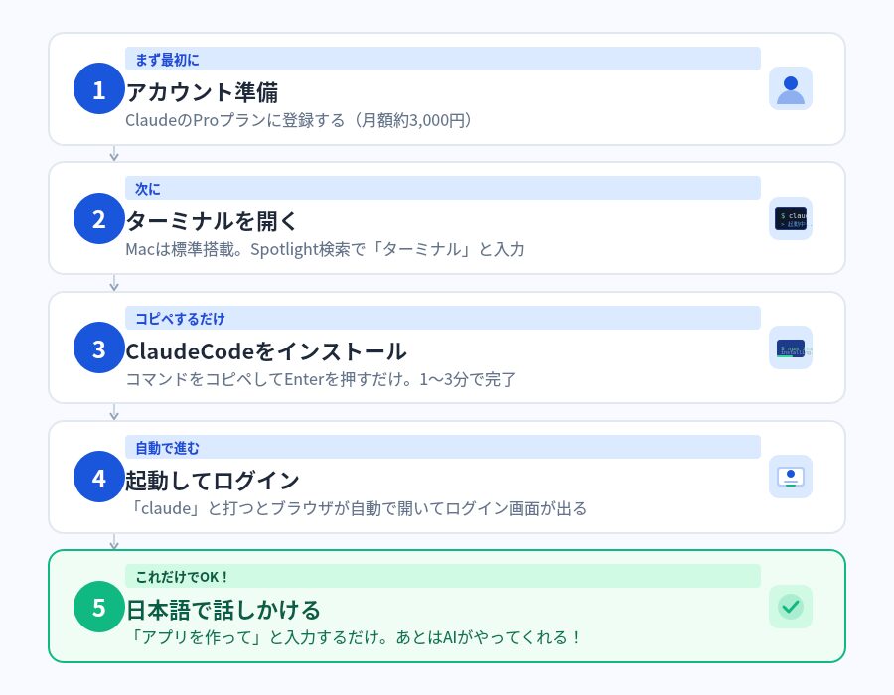Select the blue number 2 circle
The width and height of the screenshot is (894, 695).
tap(98, 219)
